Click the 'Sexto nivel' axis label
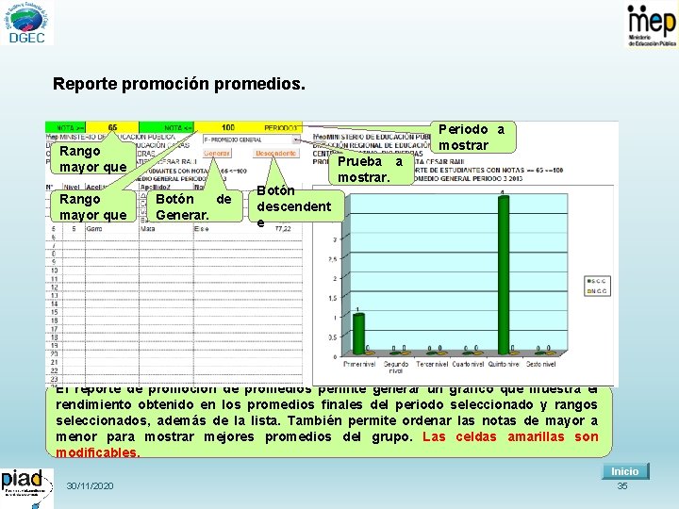This screenshot has height=509, width=679. [540, 364]
